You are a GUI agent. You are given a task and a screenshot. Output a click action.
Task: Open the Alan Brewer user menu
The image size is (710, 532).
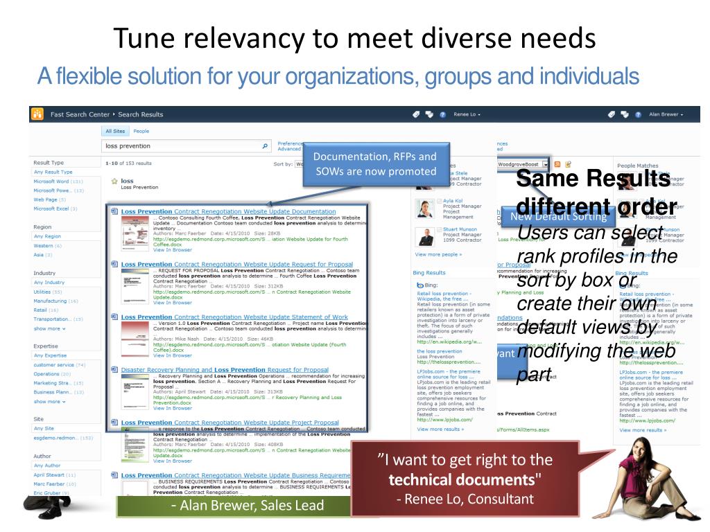tap(666, 114)
